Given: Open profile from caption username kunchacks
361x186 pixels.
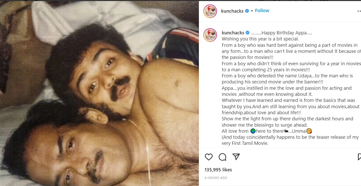Looking at the screenshot, I should pos(233,33).
